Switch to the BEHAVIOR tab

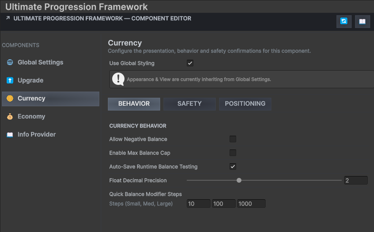click(134, 104)
